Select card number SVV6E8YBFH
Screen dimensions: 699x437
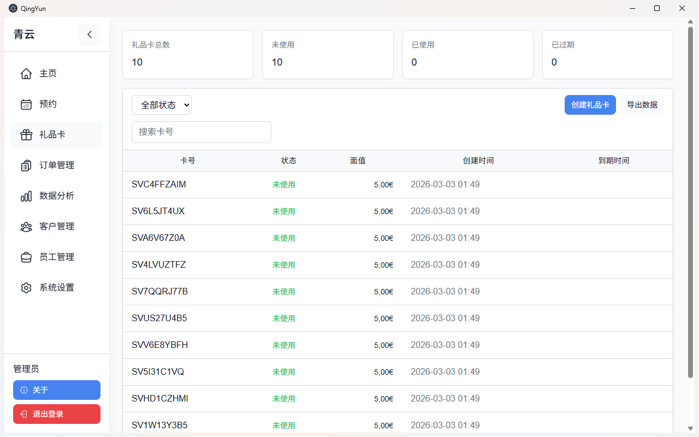click(x=160, y=345)
